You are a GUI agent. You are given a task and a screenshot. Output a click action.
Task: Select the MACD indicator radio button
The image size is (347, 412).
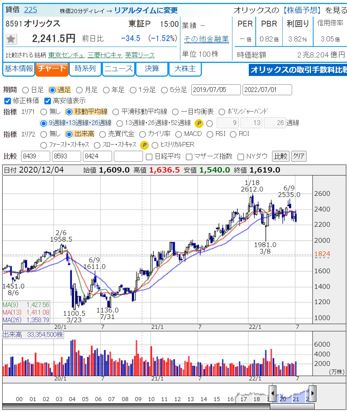tap(178, 134)
